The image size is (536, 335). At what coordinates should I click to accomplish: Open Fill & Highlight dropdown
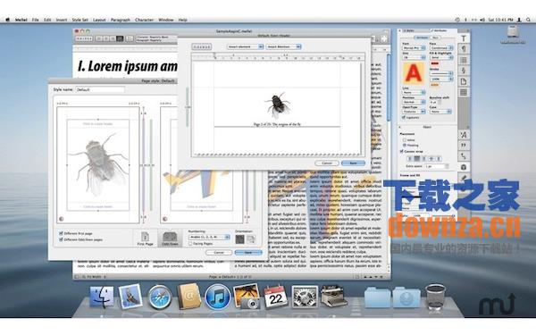[441, 58]
